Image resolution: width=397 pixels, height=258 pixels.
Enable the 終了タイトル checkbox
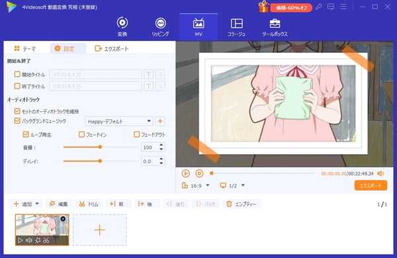(17, 86)
